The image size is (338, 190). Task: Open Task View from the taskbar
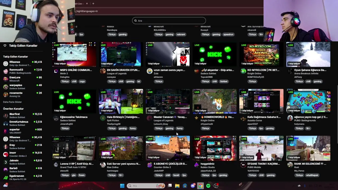click(170, 186)
